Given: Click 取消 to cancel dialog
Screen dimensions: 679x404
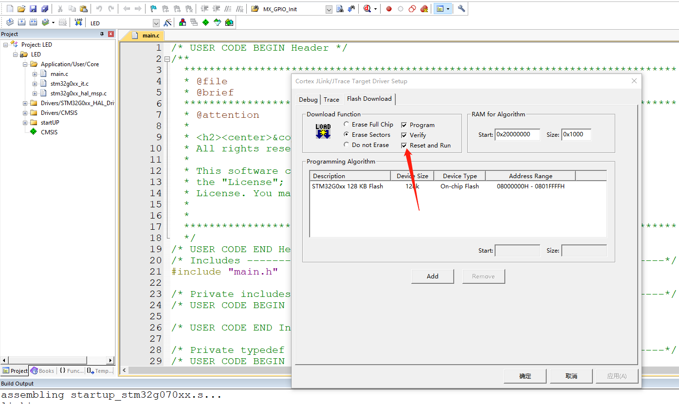Looking at the screenshot, I should coord(571,376).
